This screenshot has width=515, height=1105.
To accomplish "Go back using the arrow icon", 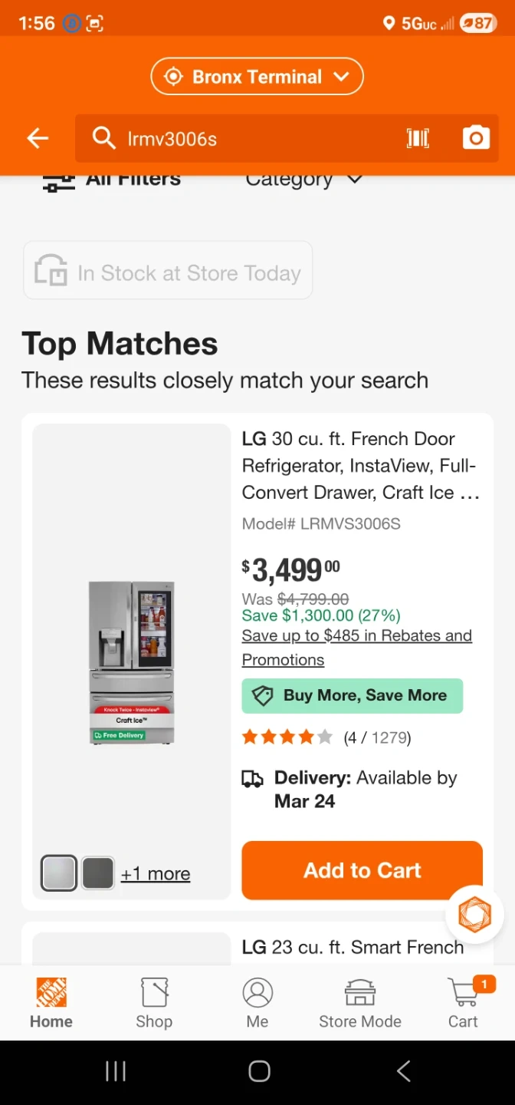I will [38, 138].
